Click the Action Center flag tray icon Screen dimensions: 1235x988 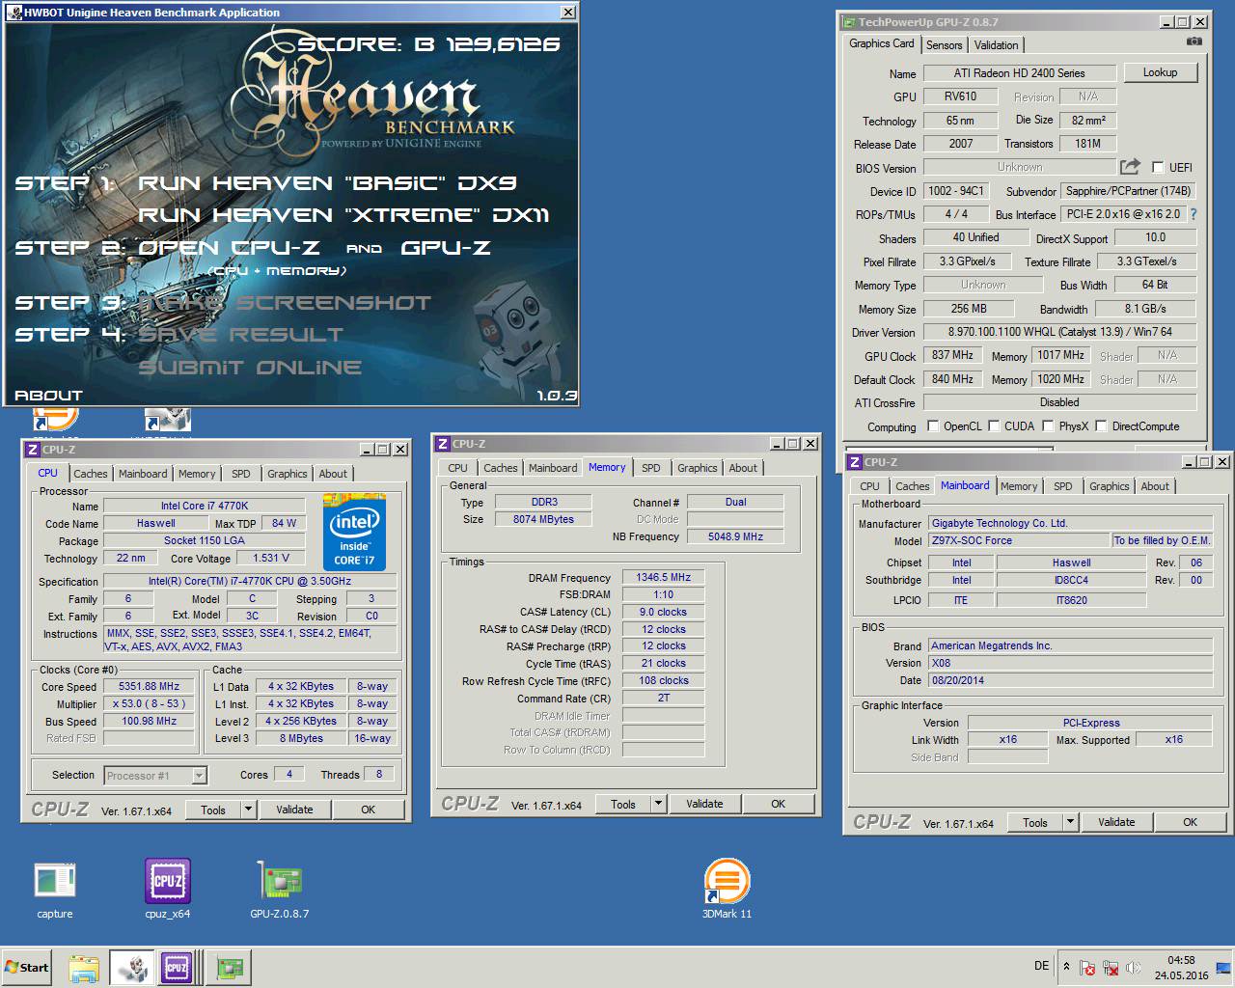pos(1087,968)
